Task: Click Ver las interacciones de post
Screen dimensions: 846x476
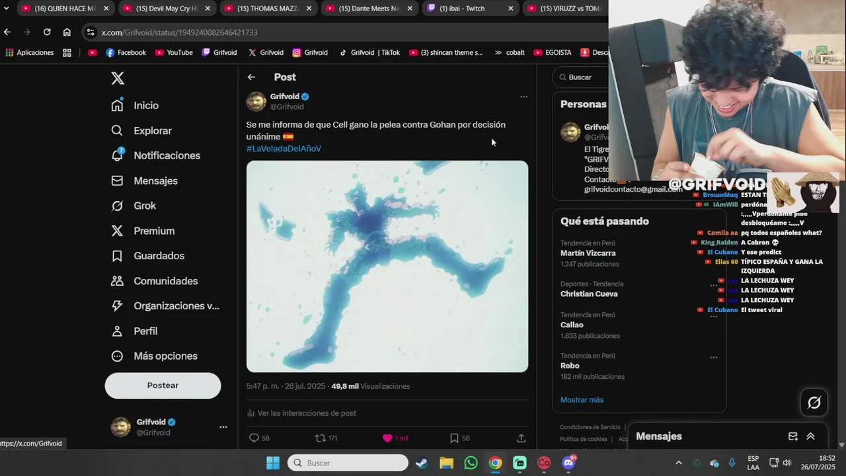Action: [x=301, y=413]
